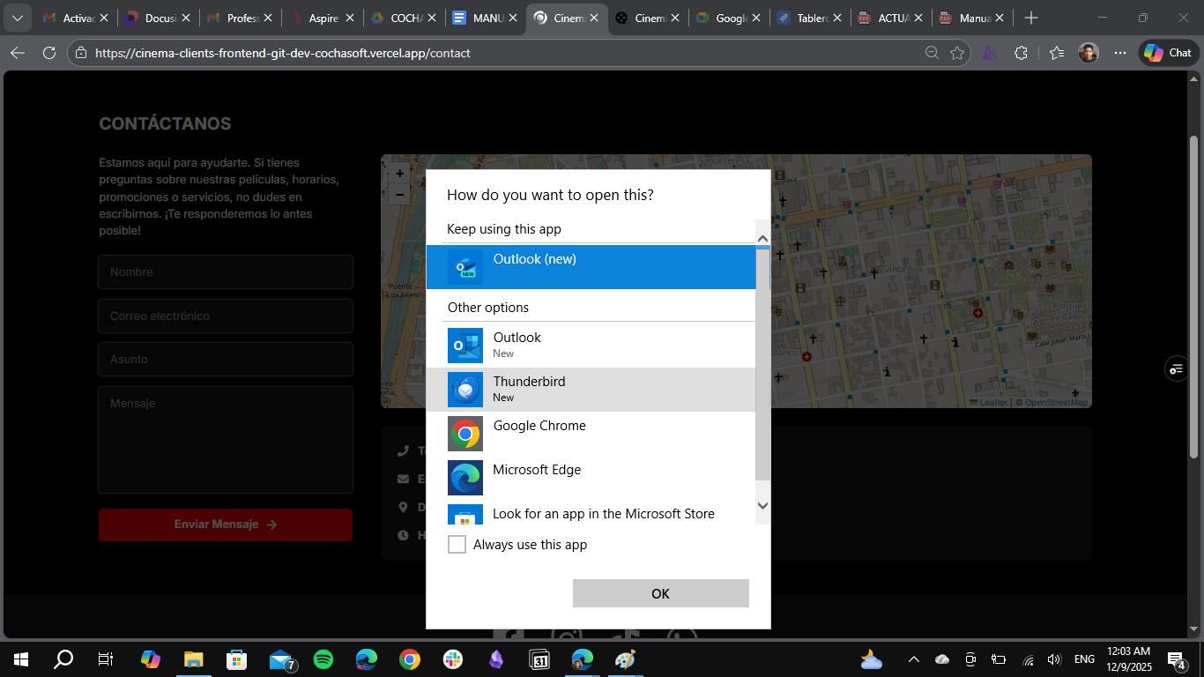Viewport: 1204px width, 677px height.
Task: Switch to the Aspire browser tab
Action: 316,18
